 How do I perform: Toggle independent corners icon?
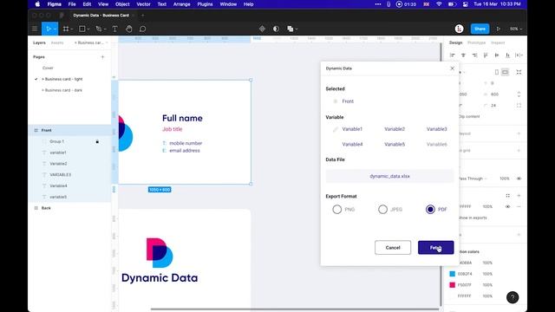click(x=519, y=106)
